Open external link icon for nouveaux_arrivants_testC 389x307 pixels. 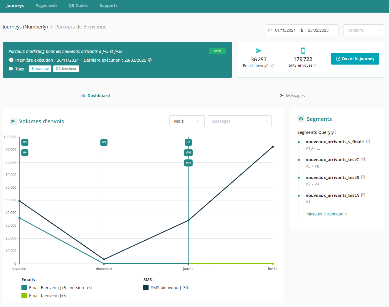(x=363, y=159)
